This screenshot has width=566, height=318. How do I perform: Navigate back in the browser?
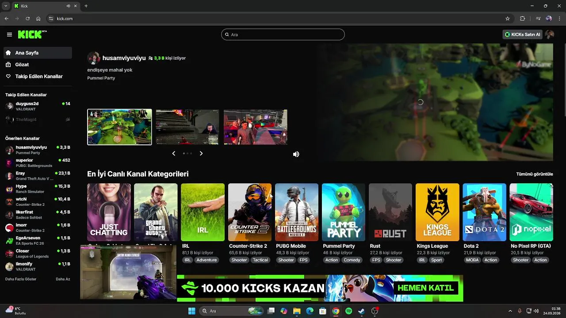click(x=6, y=19)
